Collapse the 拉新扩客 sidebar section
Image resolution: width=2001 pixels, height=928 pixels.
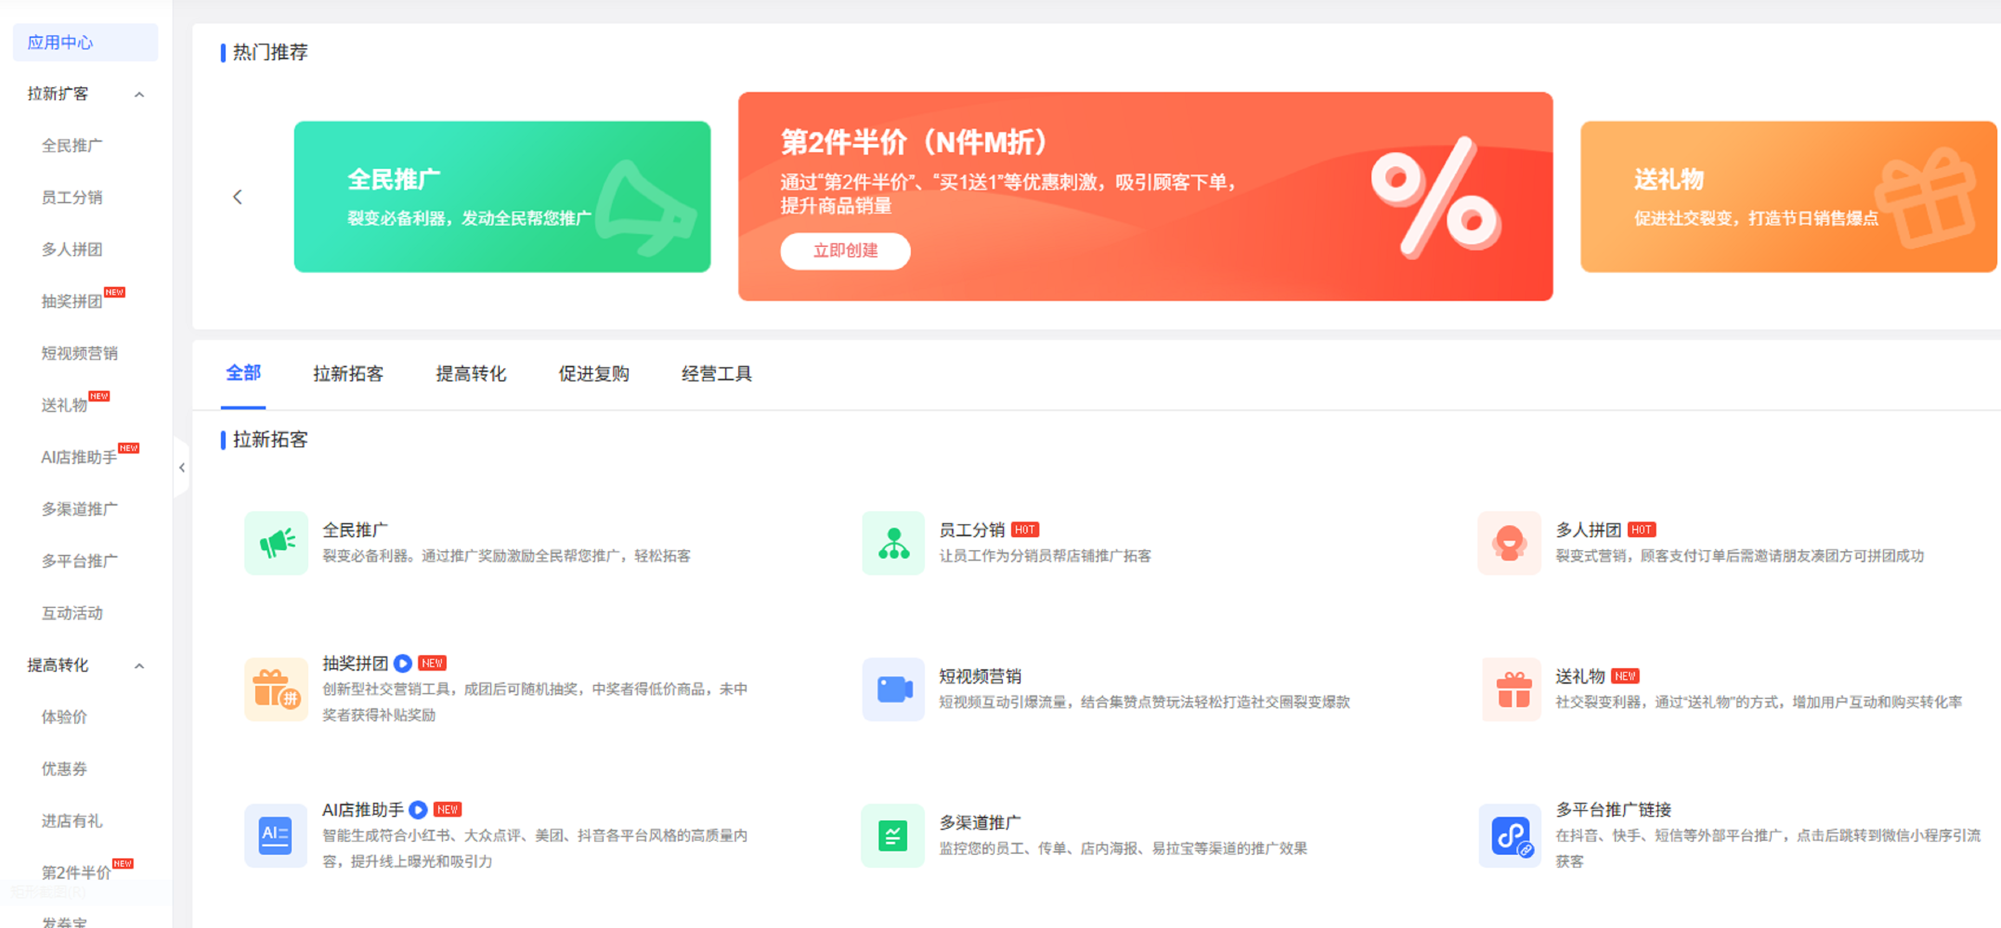(x=139, y=95)
